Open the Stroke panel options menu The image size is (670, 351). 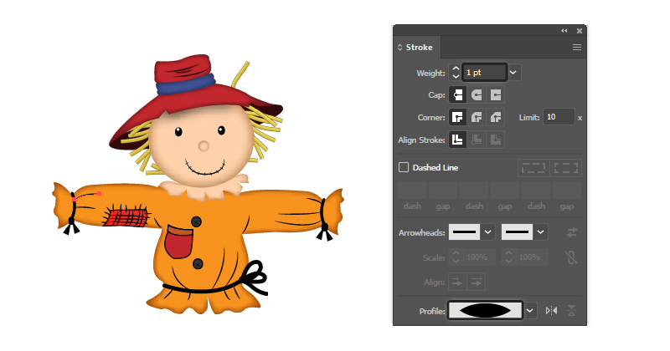pos(576,48)
